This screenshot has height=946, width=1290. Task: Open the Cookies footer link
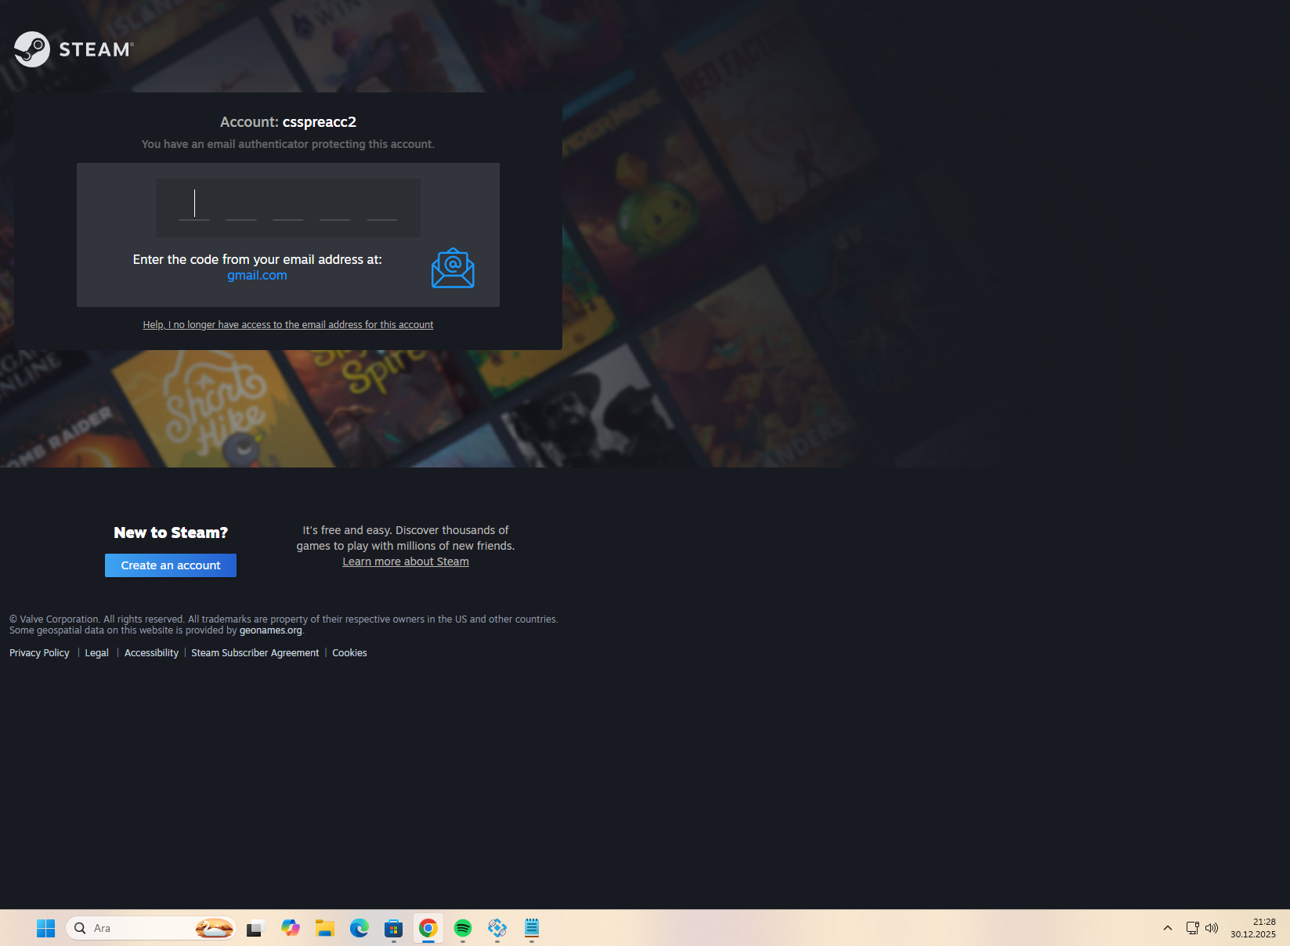[x=349, y=653]
